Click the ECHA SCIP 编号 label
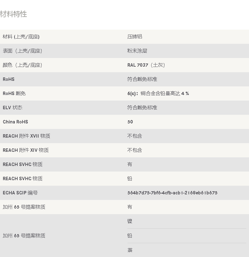Image resolution: width=249 pixels, height=257 pixels. pos(20,193)
